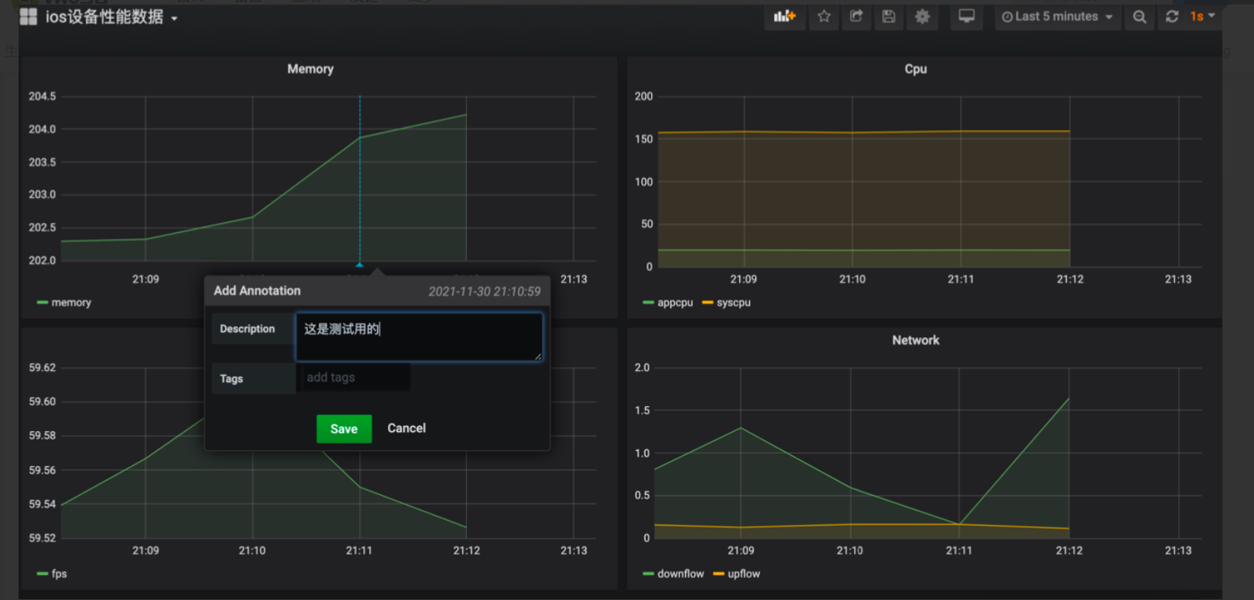Click the Share dashboard icon
The width and height of the screenshot is (1254, 600).
click(856, 16)
